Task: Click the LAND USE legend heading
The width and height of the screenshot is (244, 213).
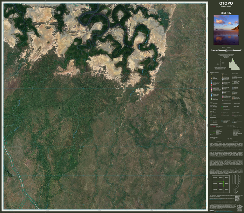Action: click(212, 111)
